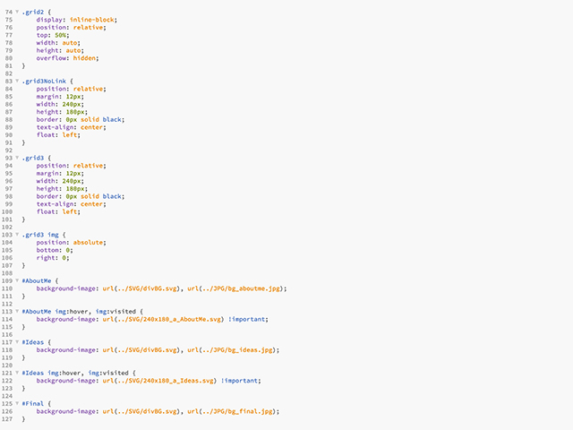The image size is (573, 430).
Task: Collapse the .grid3NoLink rule fold arrow
Action: [x=17, y=81]
